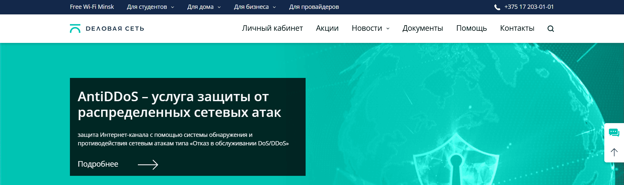Open Для бизнеса menu item
The width and height of the screenshot is (624, 185).
tap(251, 7)
